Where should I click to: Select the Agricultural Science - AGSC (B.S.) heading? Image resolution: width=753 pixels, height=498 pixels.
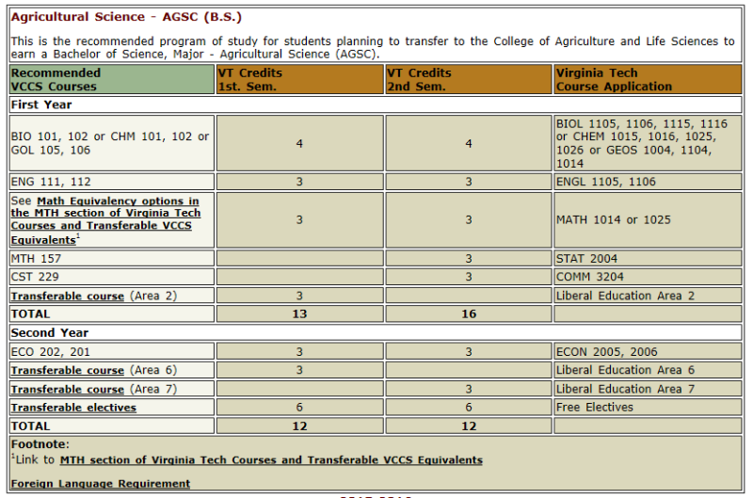tap(126, 17)
